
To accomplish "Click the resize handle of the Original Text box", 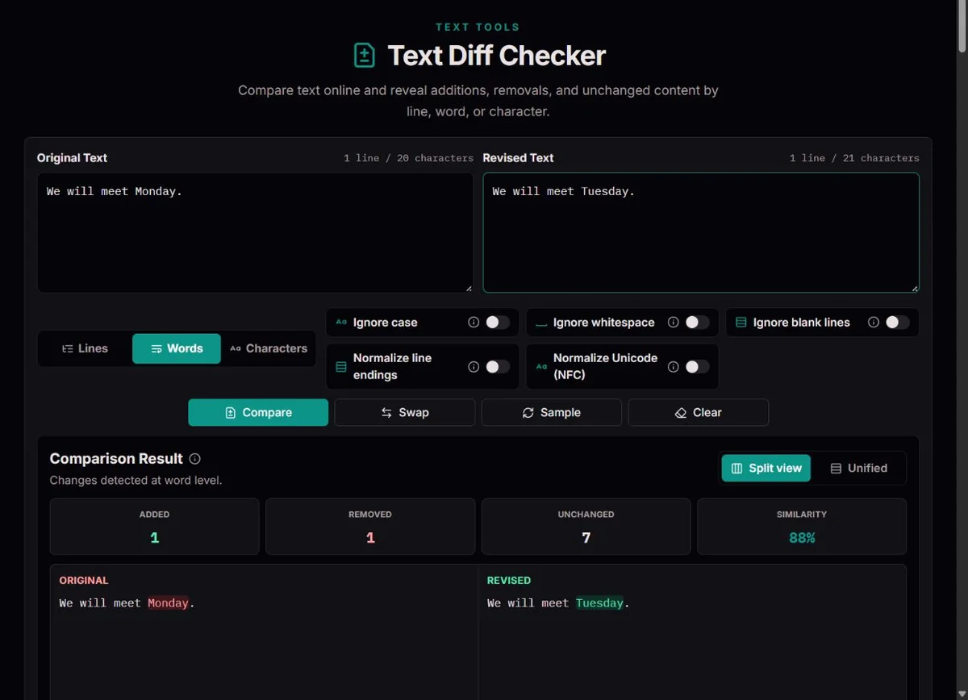I will (x=468, y=288).
